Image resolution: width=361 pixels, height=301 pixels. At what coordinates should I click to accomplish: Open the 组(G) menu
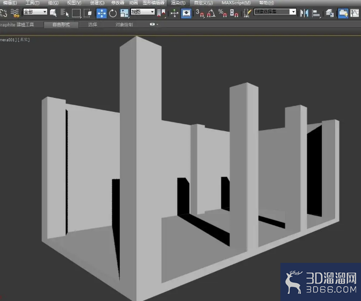[53, 3]
